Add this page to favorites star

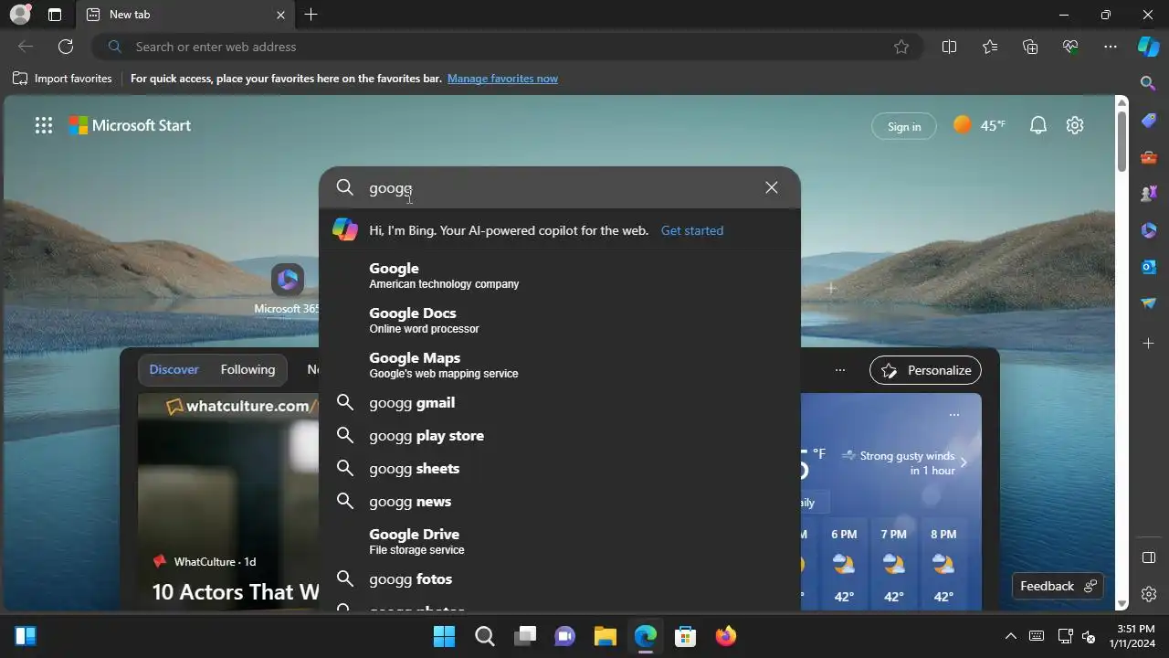tap(901, 47)
